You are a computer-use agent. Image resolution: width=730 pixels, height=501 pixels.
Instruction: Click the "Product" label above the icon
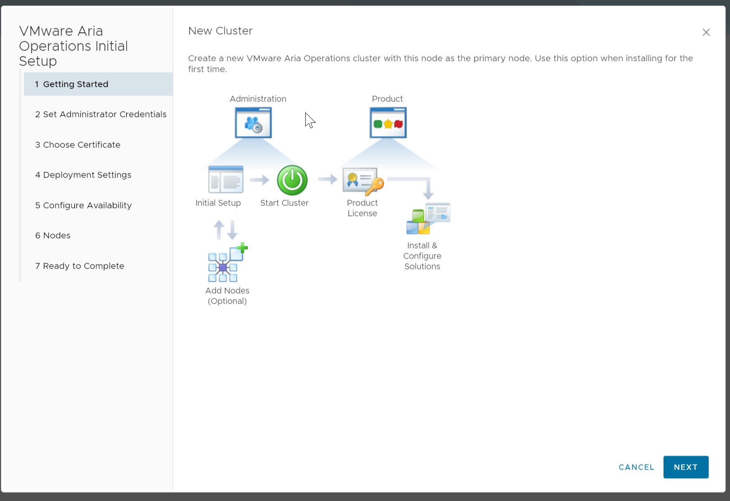pyautogui.click(x=388, y=99)
